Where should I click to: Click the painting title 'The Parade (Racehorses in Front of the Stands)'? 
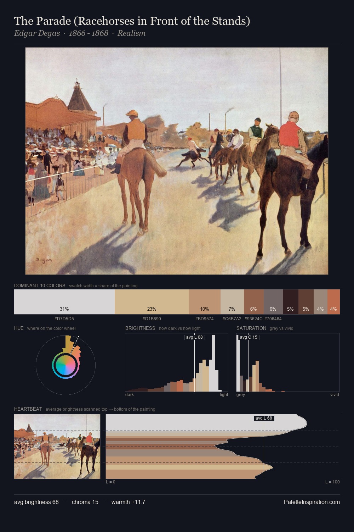point(132,21)
